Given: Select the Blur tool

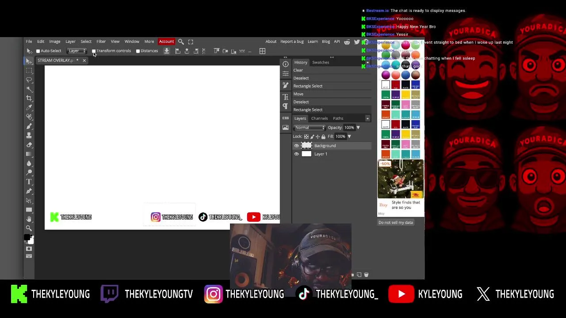Looking at the screenshot, I should click(x=29, y=163).
